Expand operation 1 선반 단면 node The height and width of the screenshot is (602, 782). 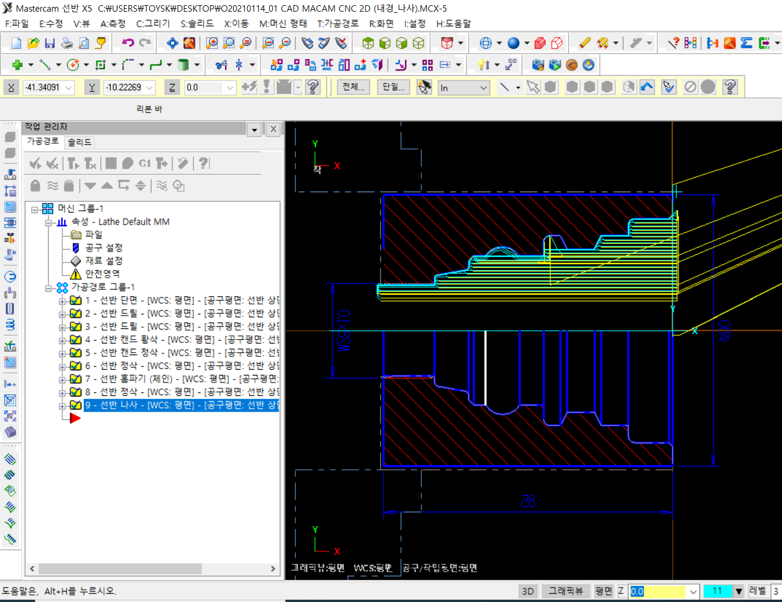point(62,301)
